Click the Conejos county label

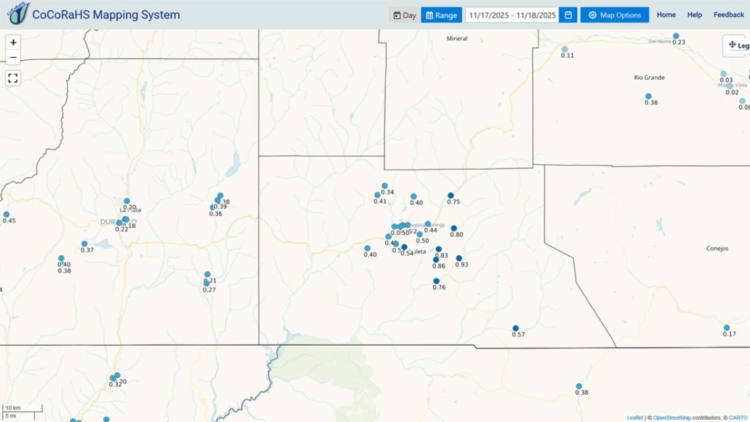coord(717,248)
